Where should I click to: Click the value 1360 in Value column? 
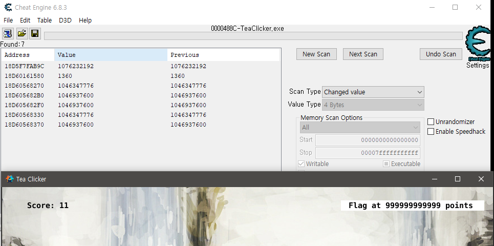coord(65,76)
